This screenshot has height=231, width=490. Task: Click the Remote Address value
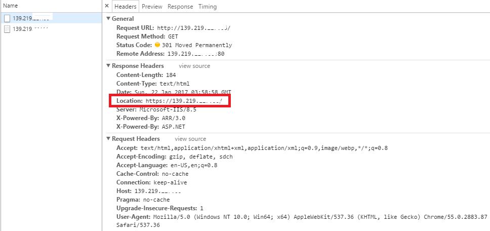[x=196, y=54]
